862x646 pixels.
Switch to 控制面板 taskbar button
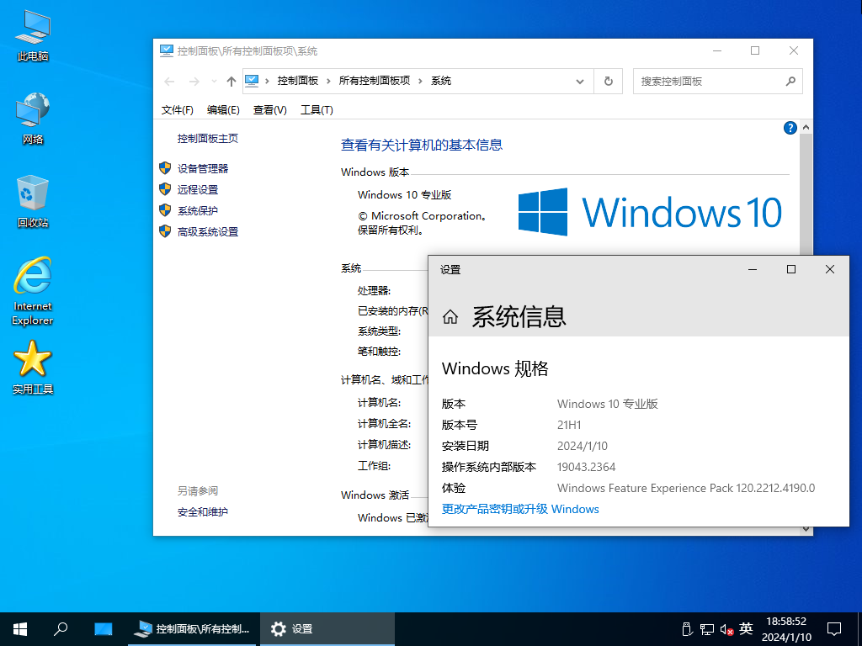pos(192,629)
